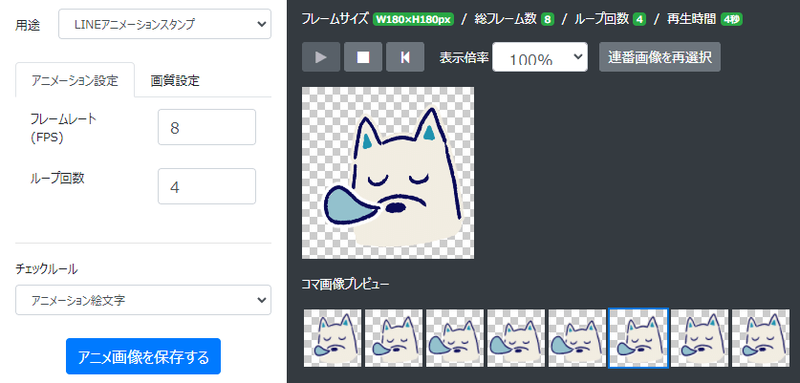
Task: Jump back to the first frame
Action: point(405,56)
